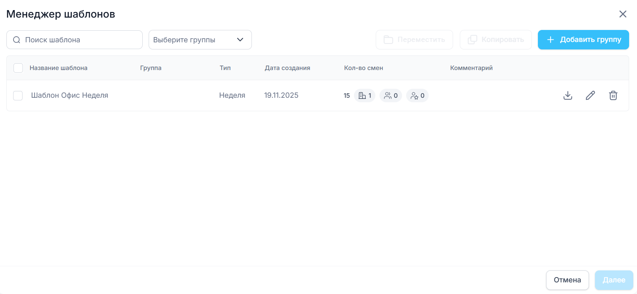Click the building icon badge showing 1
The image size is (637, 294).
(364, 96)
